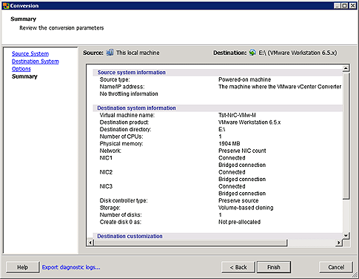Click the horizontal scrollbar thumb
Viewport: 359px width, 279px height.
(x=191, y=243)
